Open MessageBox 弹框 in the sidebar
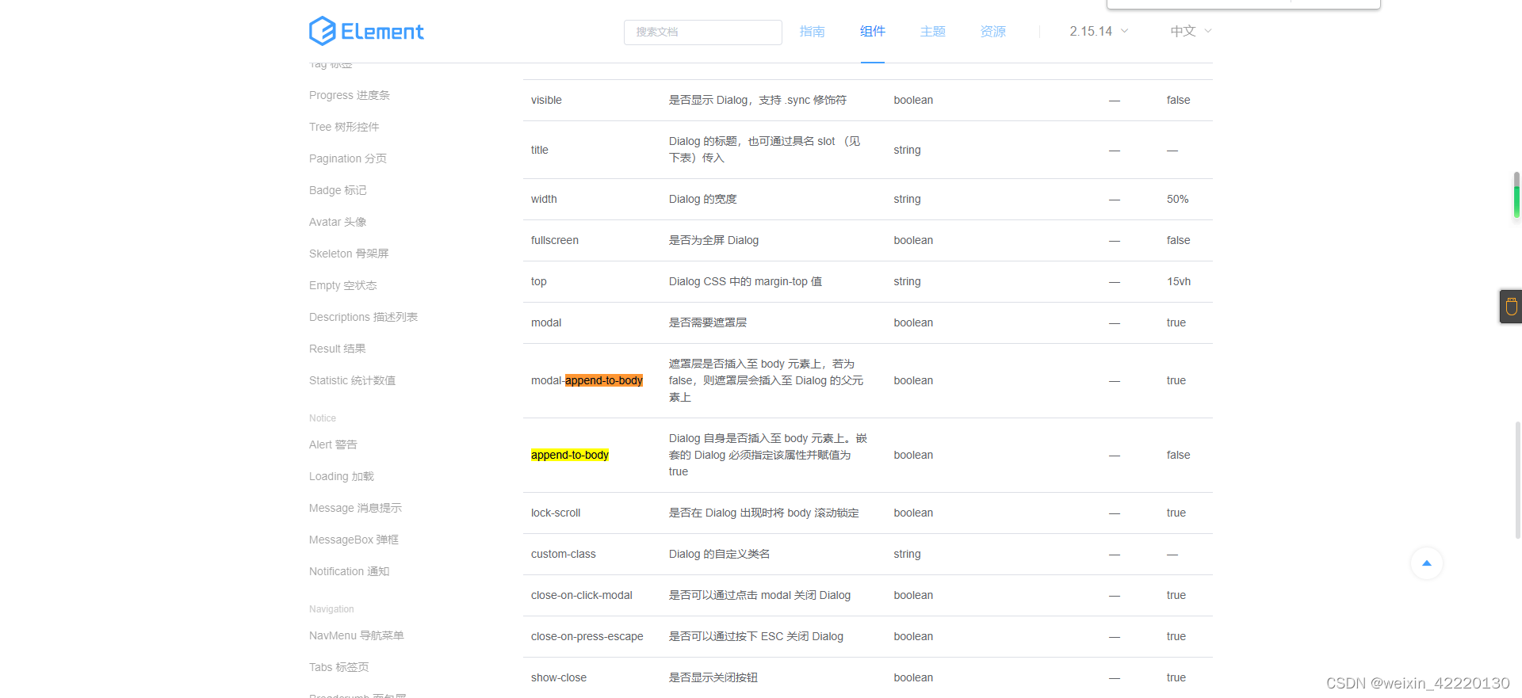Image resolution: width=1522 pixels, height=698 pixels. click(x=354, y=540)
